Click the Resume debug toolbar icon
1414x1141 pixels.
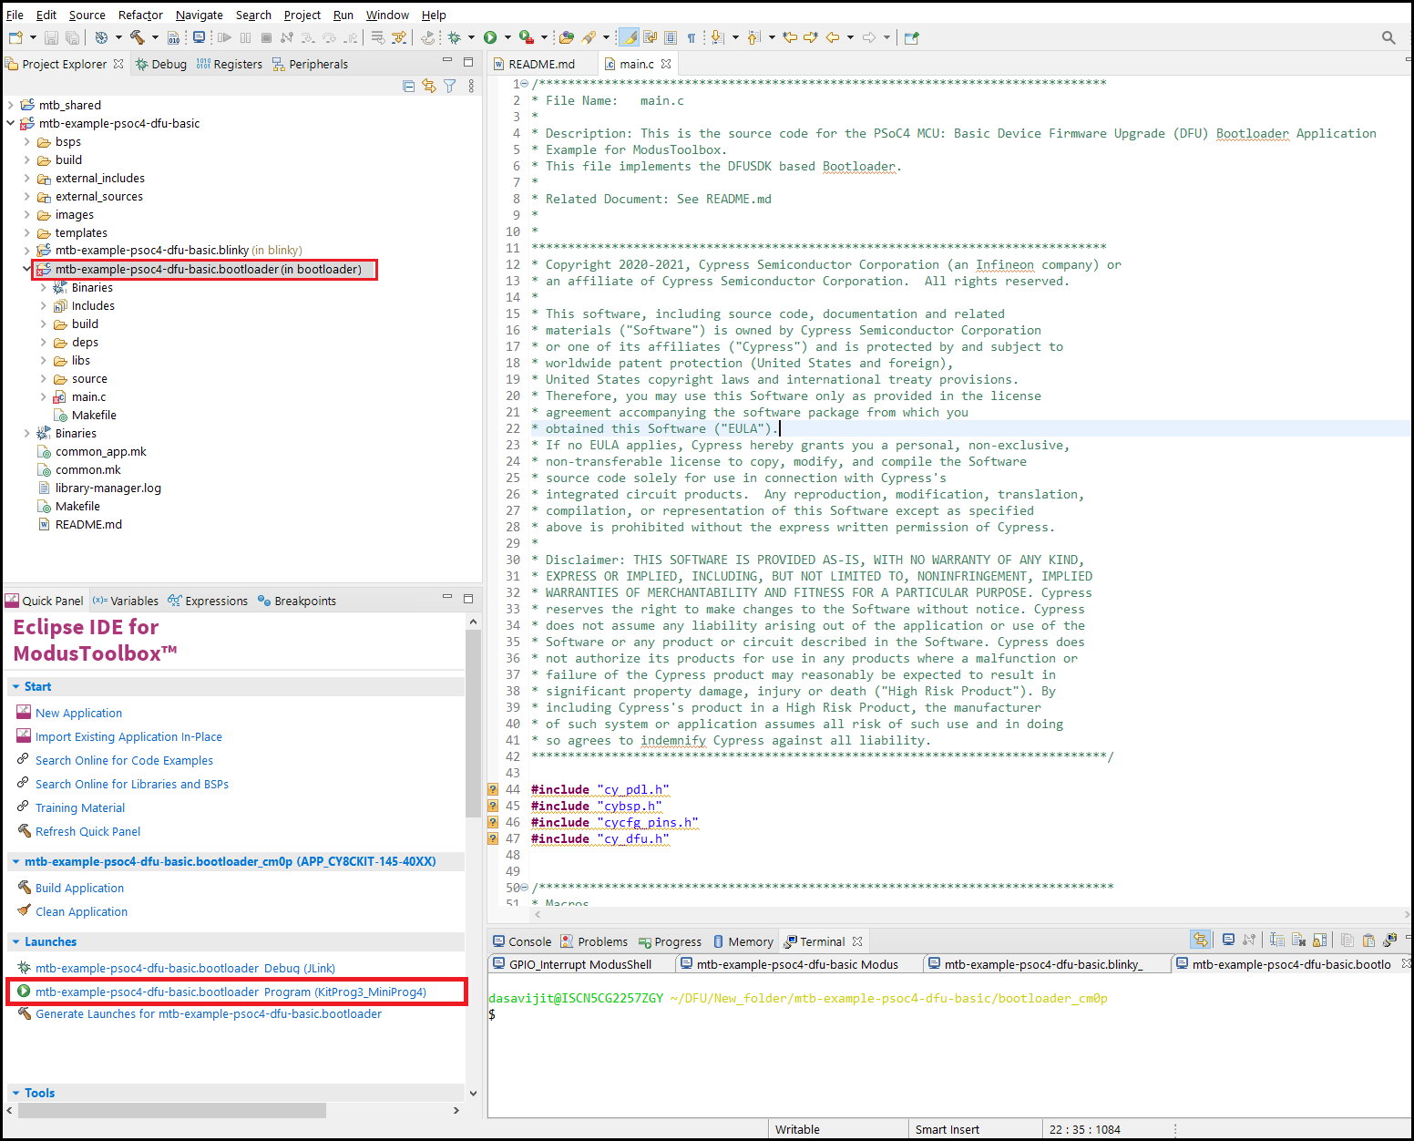pos(224,37)
